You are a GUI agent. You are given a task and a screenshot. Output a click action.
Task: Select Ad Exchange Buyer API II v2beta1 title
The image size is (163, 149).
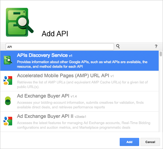click(51, 116)
